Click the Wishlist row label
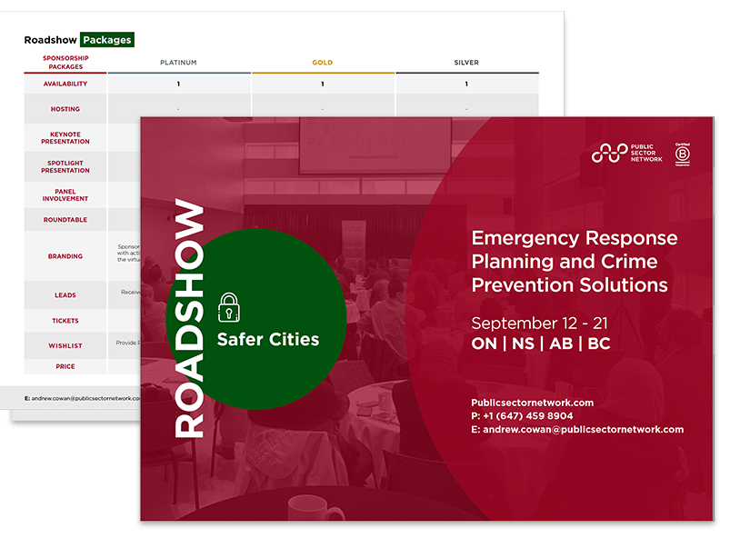Viewport: 730px width, 538px height. [65, 345]
